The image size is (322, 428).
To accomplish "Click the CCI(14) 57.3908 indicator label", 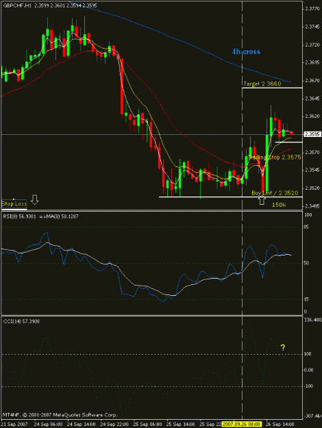I will (x=21, y=321).
